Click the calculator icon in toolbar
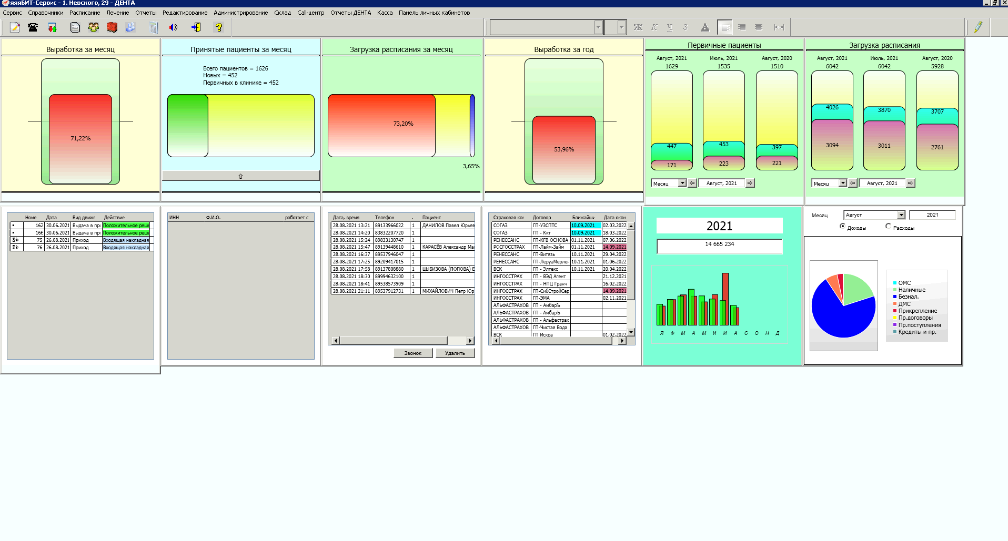 pyautogui.click(x=153, y=27)
